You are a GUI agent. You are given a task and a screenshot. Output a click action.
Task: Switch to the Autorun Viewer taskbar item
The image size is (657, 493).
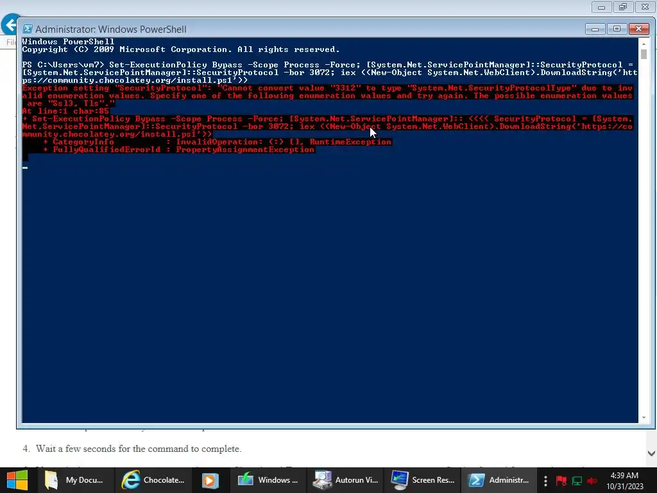pos(346,480)
